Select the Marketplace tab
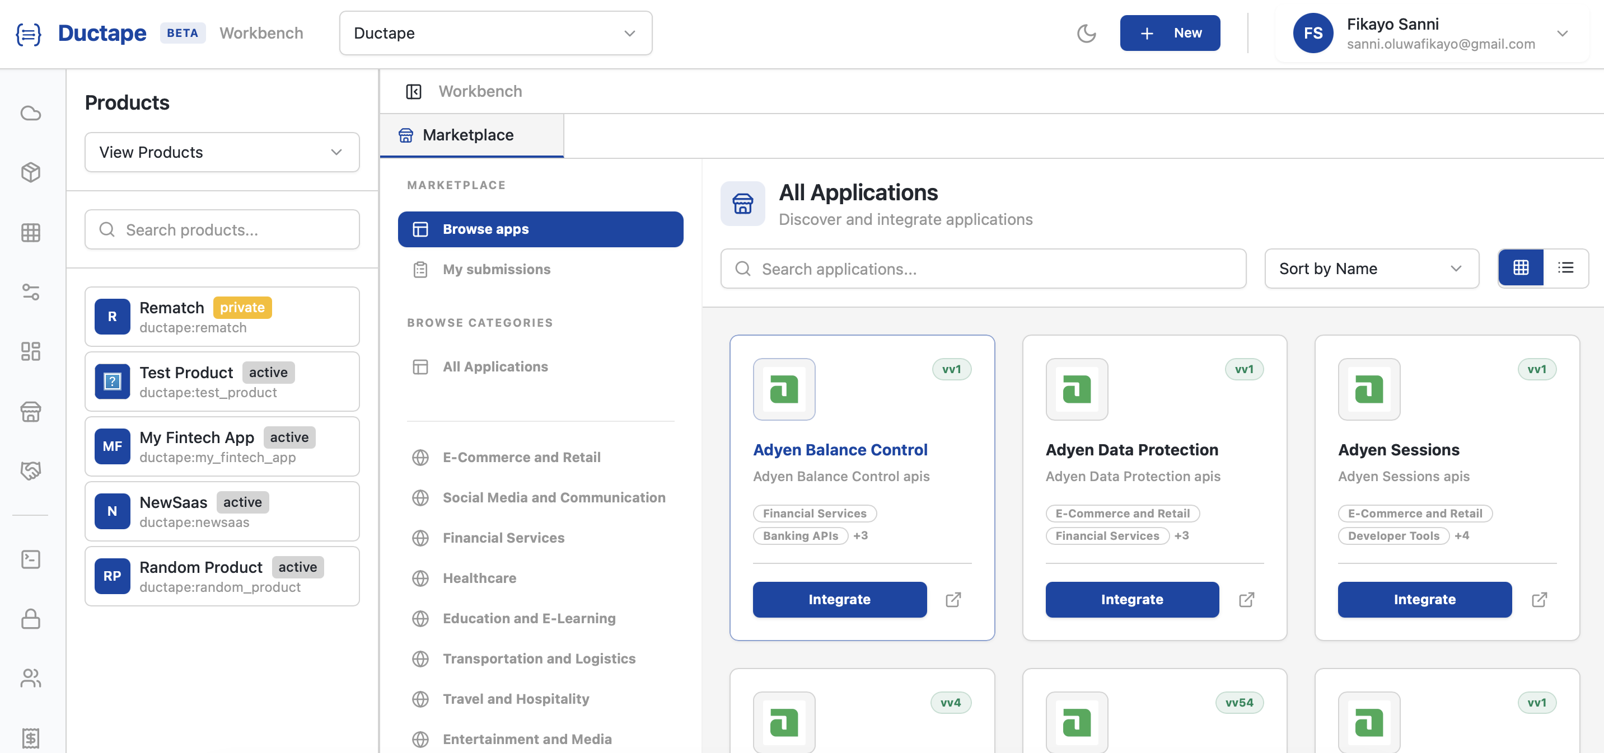The width and height of the screenshot is (1604, 753). (471, 135)
